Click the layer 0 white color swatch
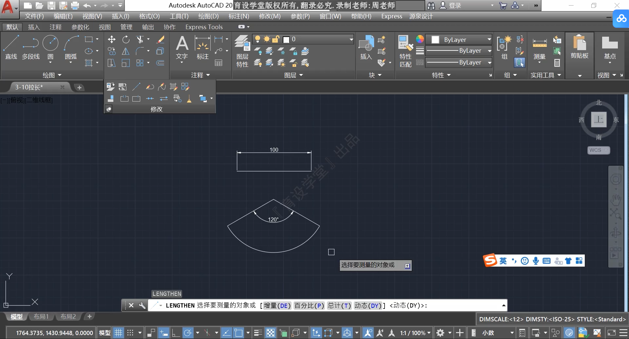The height and width of the screenshot is (339, 629). point(286,40)
